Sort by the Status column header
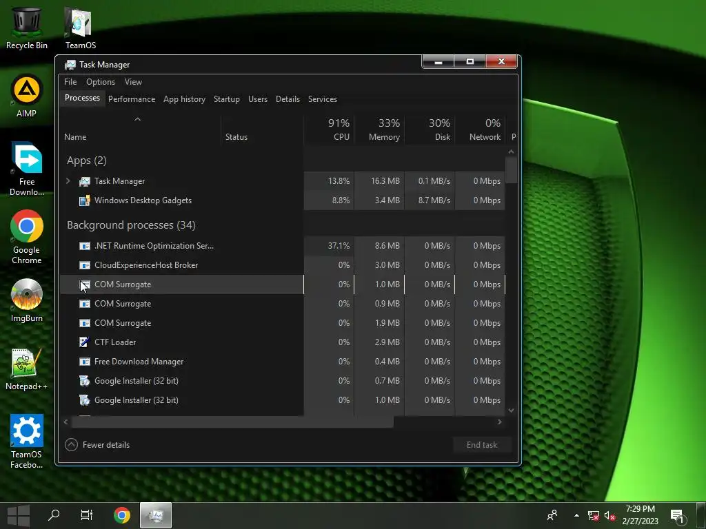706x529 pixels. [263, 129]
